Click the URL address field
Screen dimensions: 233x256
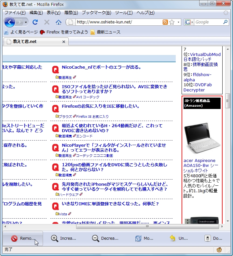coord(119,22)
